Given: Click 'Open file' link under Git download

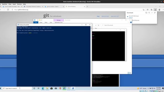Looking at the screenshot, I should 131,17.
